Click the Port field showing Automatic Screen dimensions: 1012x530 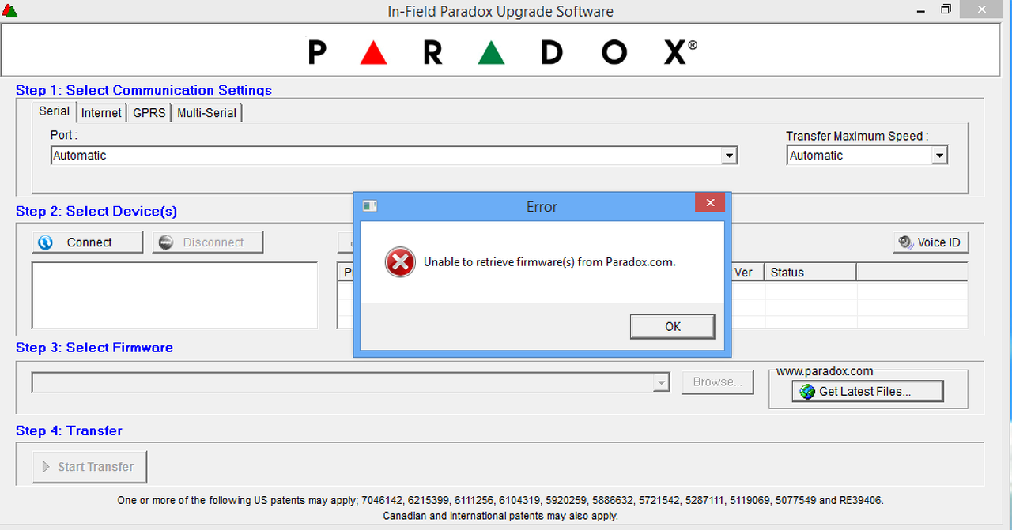pyautogui.click(x=394, y=156)
